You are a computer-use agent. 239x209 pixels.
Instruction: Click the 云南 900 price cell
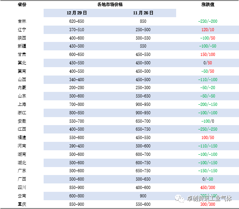click(143, 196)
